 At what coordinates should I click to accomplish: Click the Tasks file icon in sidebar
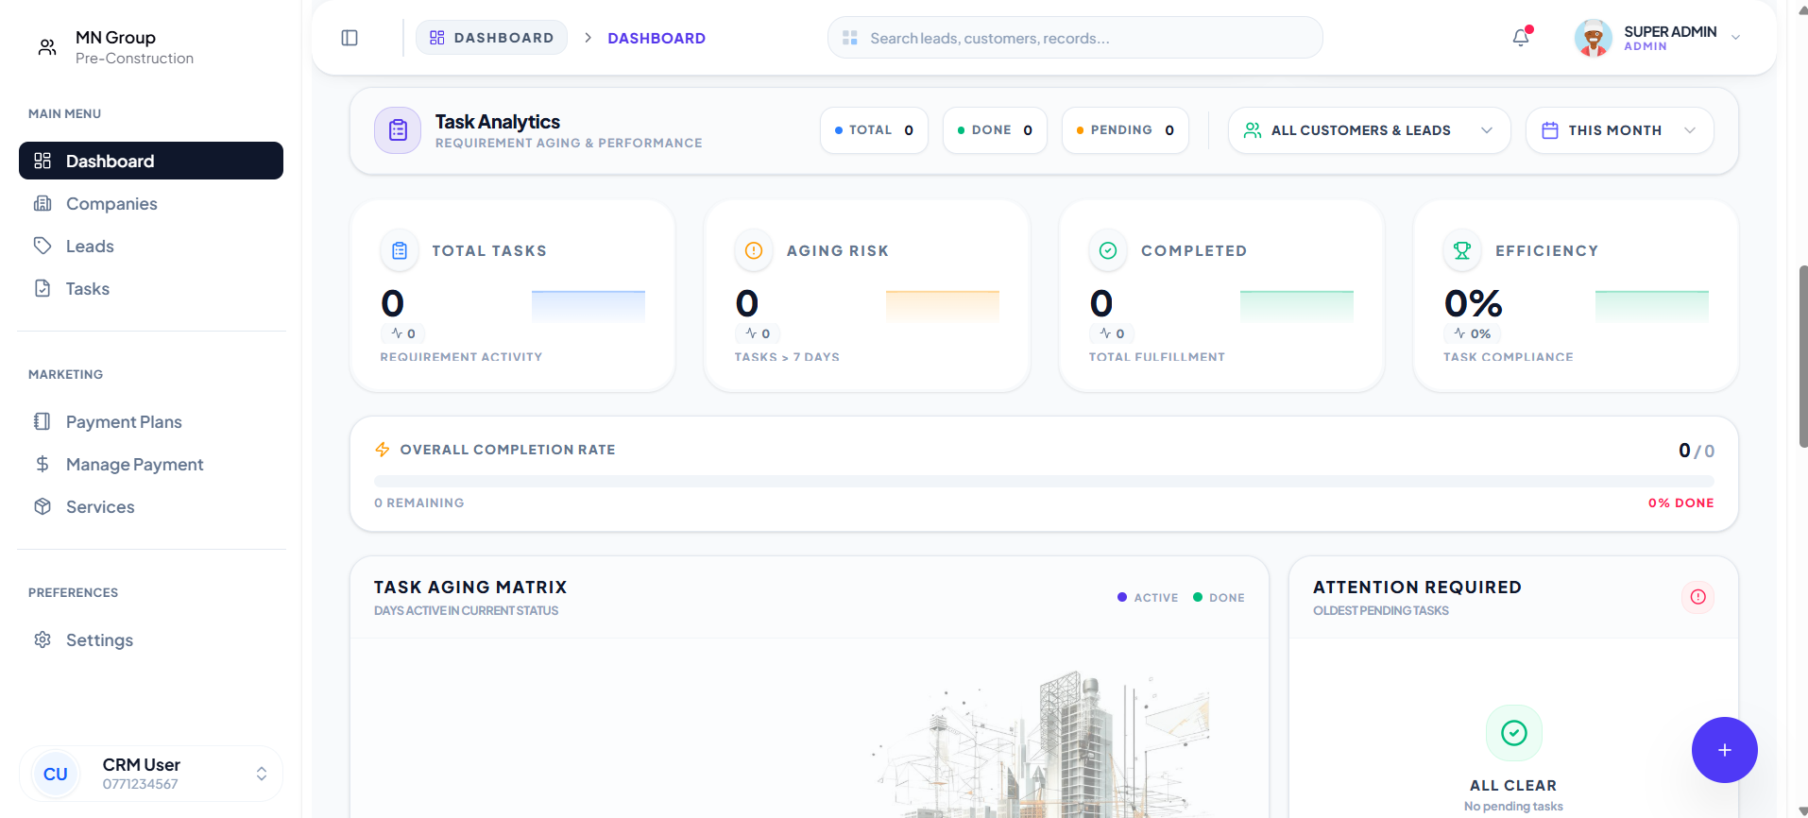coord(43,288)
